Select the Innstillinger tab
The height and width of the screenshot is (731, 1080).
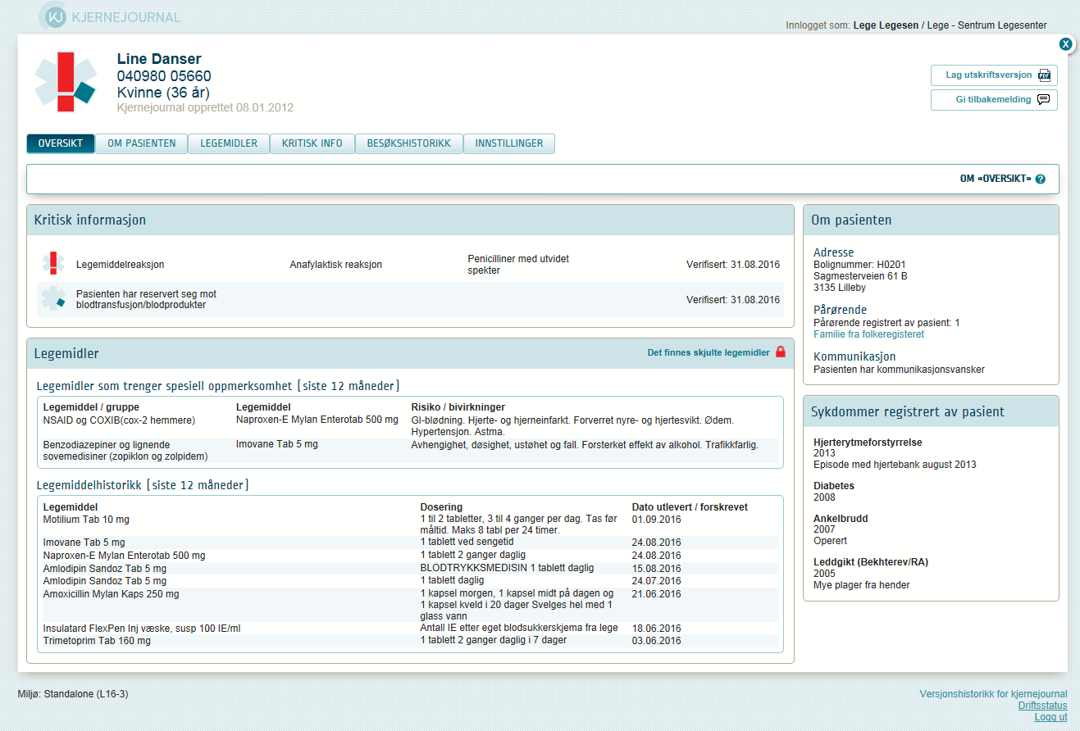(509, 143)
